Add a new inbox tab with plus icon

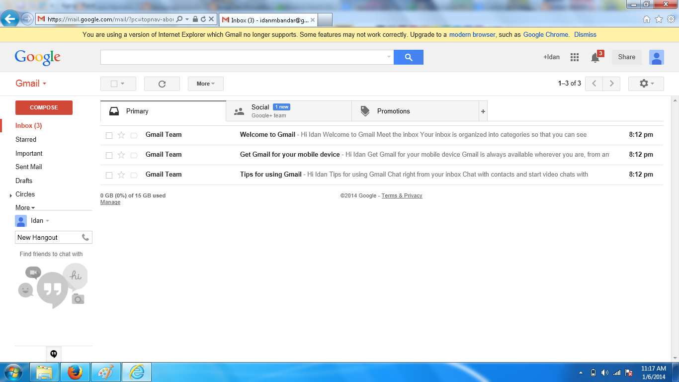[483, 111]
